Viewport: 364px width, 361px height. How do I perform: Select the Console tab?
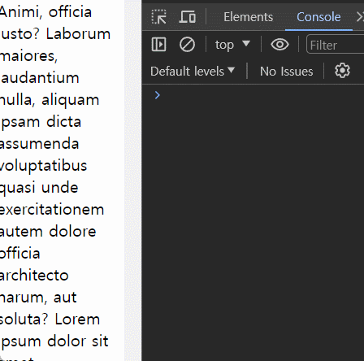pos(318,17)
